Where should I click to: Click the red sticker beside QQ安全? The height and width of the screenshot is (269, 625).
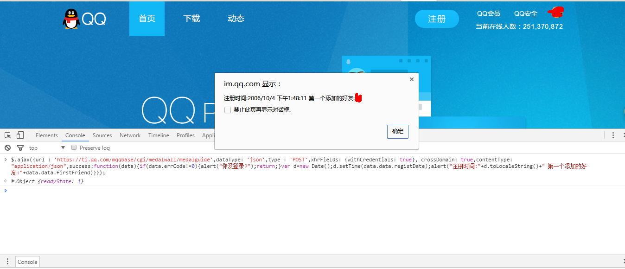pos(555,13)
